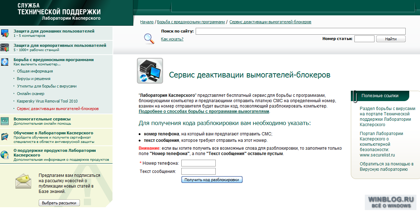The width and height of the screenshot is (420, 214).
Task: Open Борьба с вредоносными программами section
Action: [53, 60]
